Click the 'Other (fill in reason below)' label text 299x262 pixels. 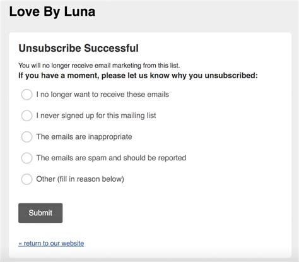(80, 179)
